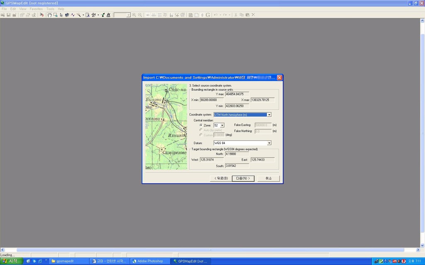The width and height of the screenshot is (425, 265).
Task: Select the arrow pointer tool in toolbar
Action: point(61,15)
